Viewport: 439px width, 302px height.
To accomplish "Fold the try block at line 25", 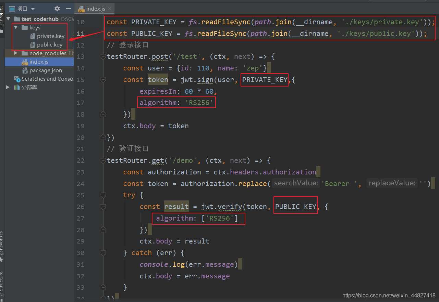I will (103, 195).
